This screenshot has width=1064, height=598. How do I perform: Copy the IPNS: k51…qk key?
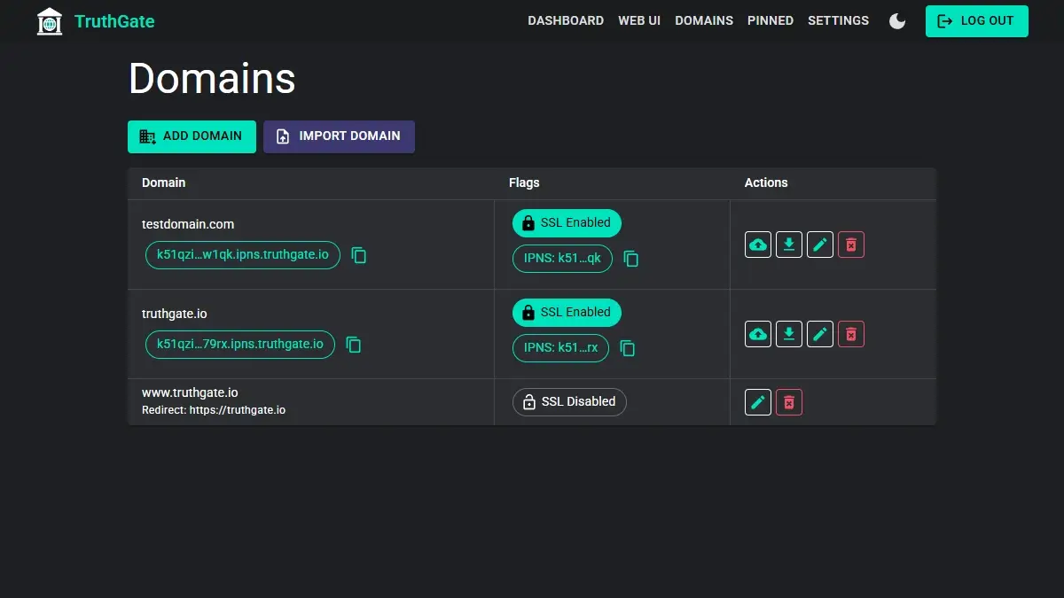tap(631, 259)
